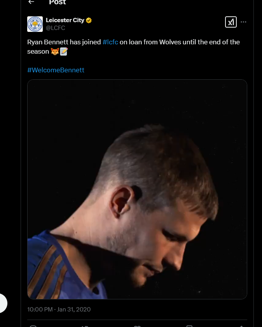262x327 pixels.
Task: Click the white circle at left edge
Action: tap(3, 303)
